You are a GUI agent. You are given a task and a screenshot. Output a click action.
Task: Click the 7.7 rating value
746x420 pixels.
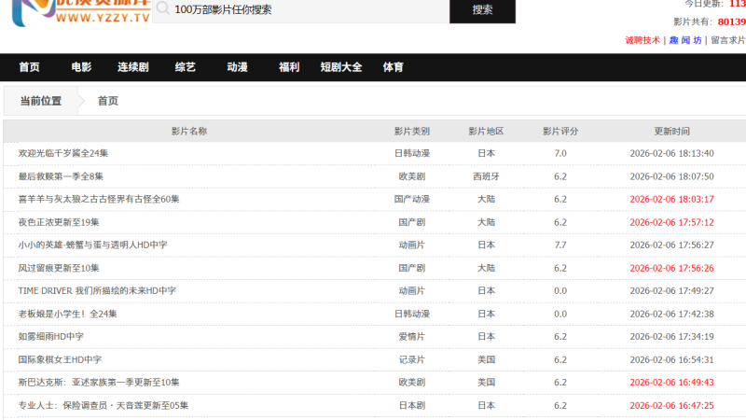coord(560,245)
